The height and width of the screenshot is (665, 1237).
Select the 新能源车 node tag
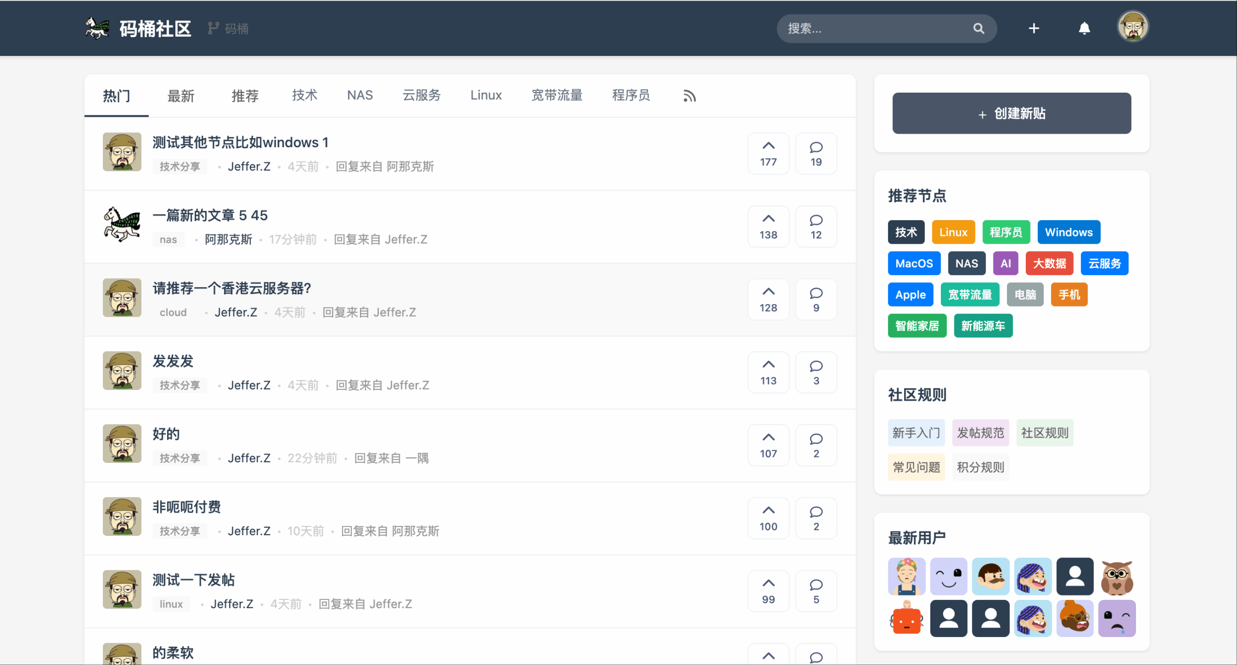coord(983,326)
